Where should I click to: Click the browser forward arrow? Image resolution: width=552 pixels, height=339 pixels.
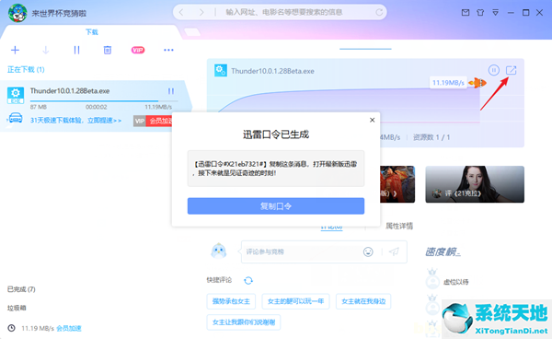point(201,12)
